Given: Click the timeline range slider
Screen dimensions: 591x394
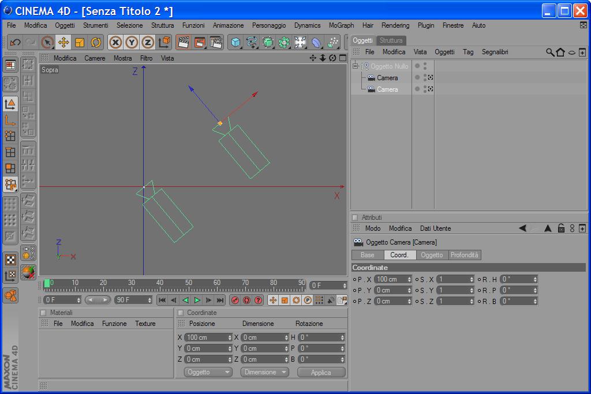Looking at the screenshot, I should 98,300.
